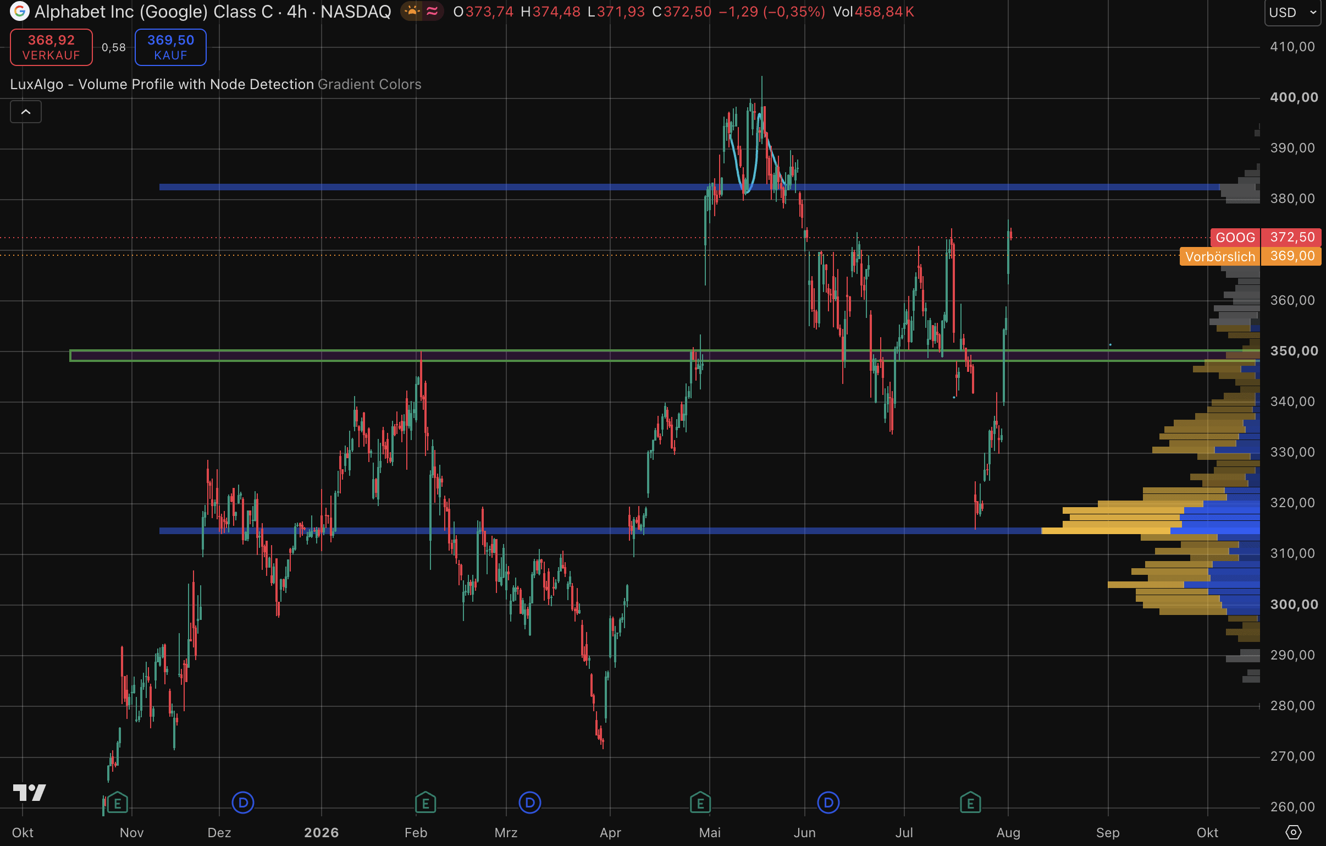This screenshot has height=846, width=1326.
Task: Click the open value O373,74
Action: (x=483, y=12)
